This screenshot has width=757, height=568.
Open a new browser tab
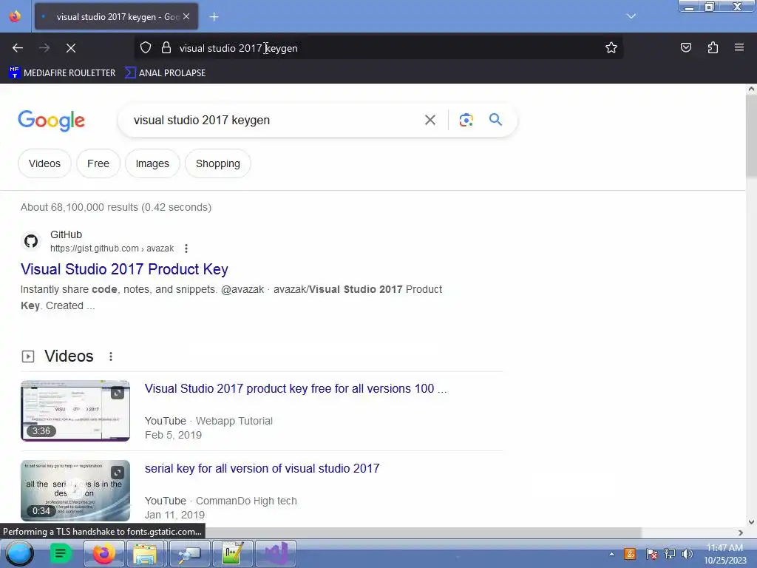click(x=214, y=17)
